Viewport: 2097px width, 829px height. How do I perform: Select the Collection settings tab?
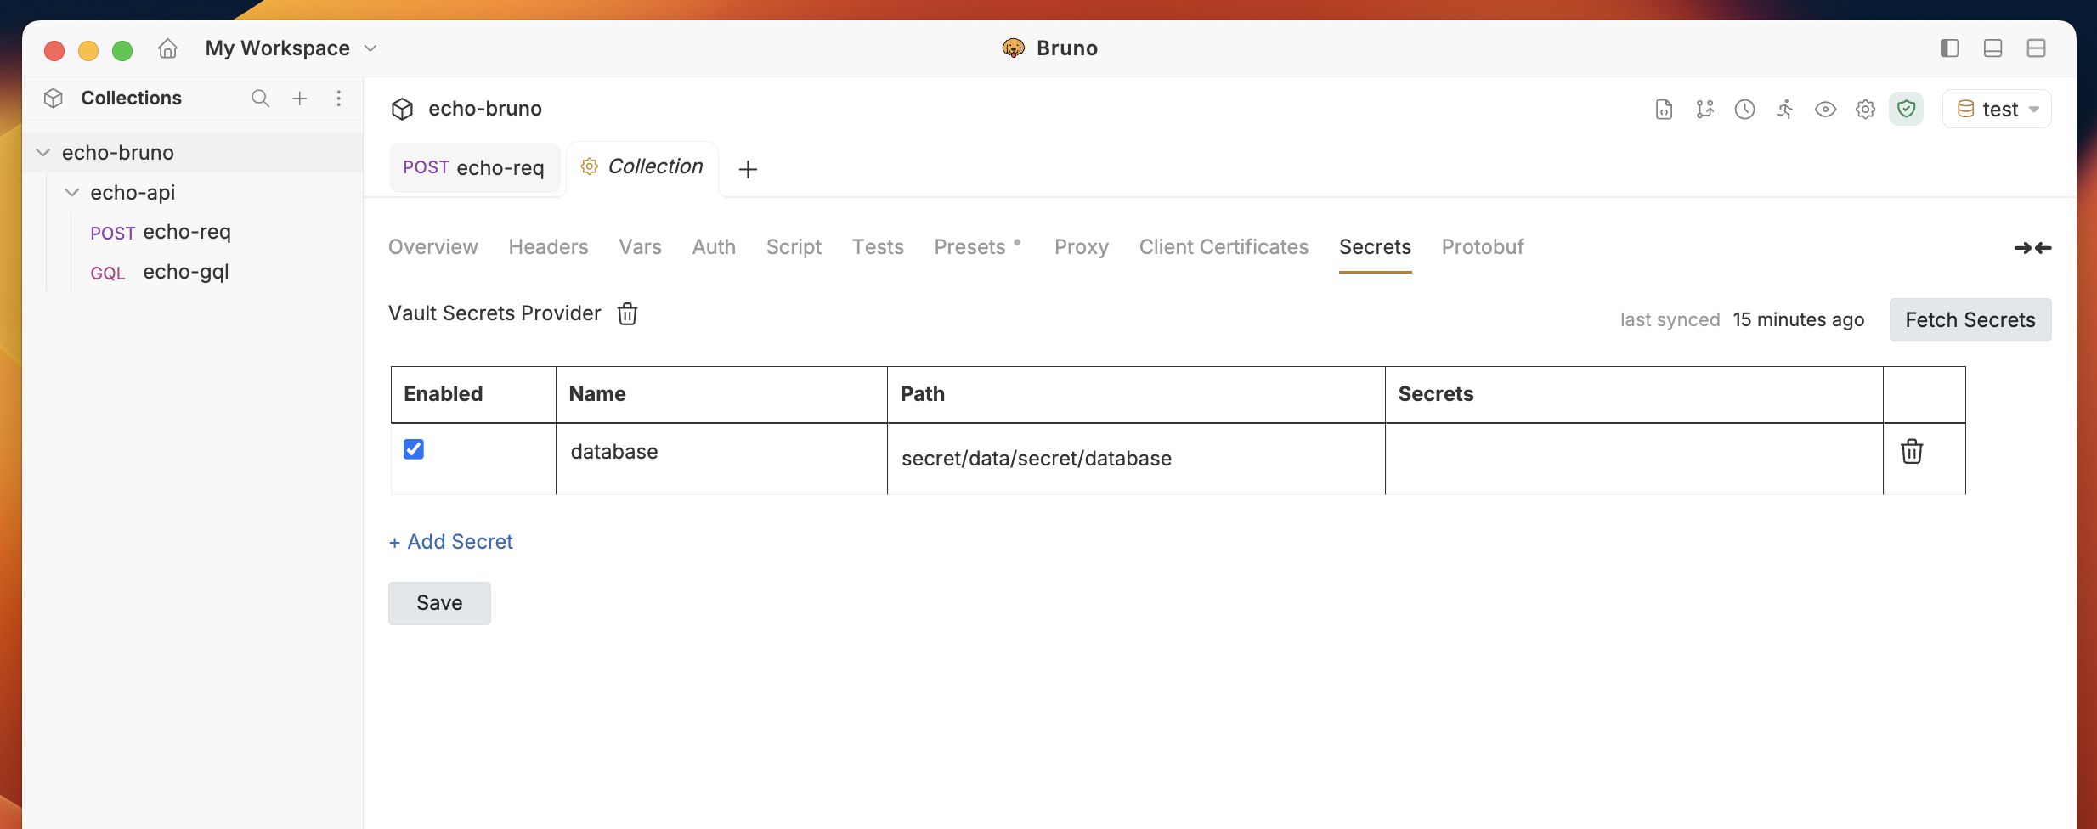coord(642,166)
